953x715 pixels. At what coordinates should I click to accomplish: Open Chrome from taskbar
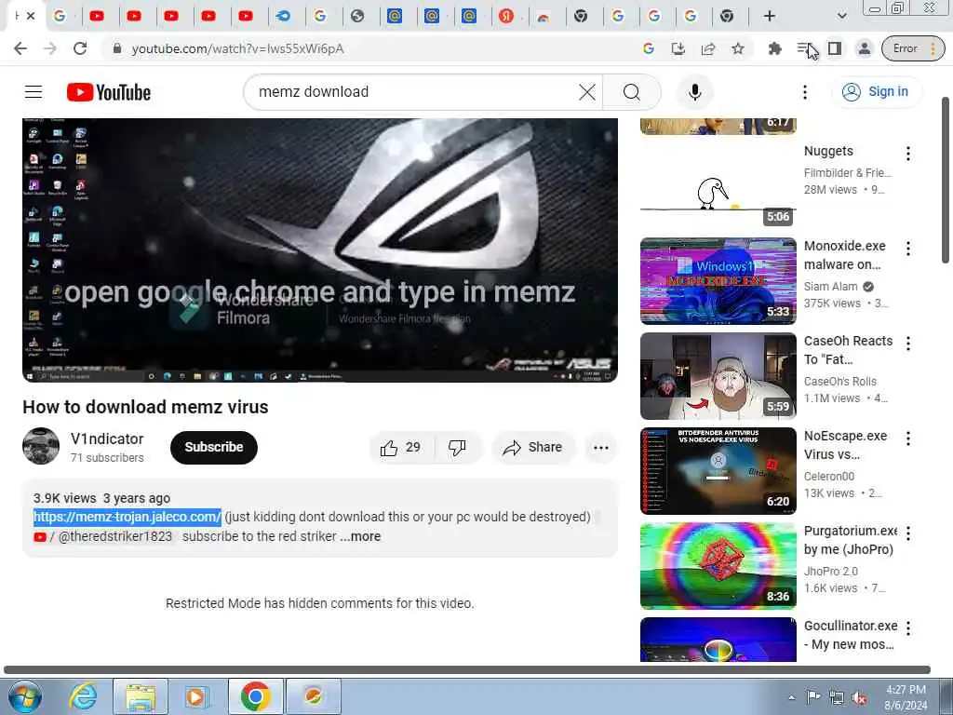[x=255, y=696]
